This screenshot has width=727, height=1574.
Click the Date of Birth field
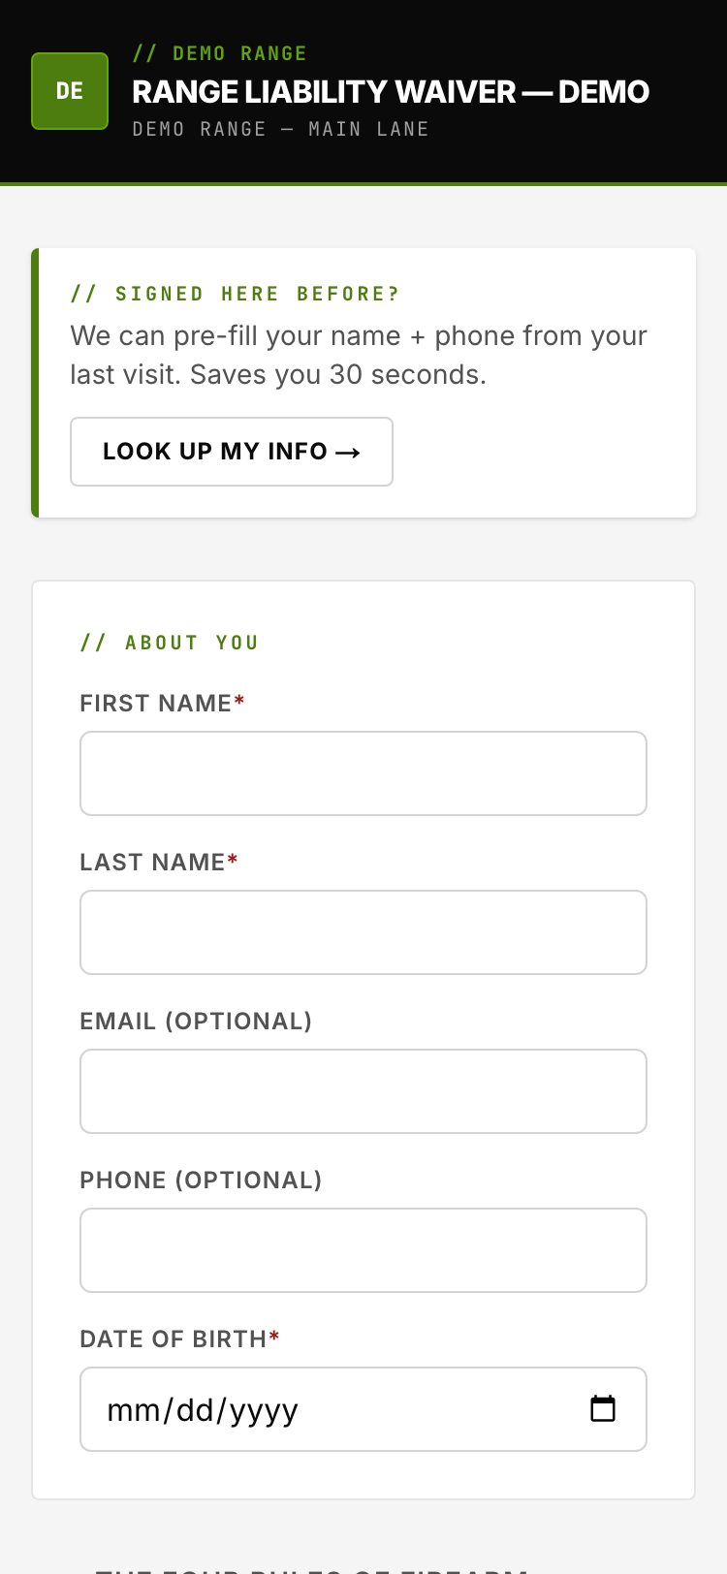[x=363, y=1409]
